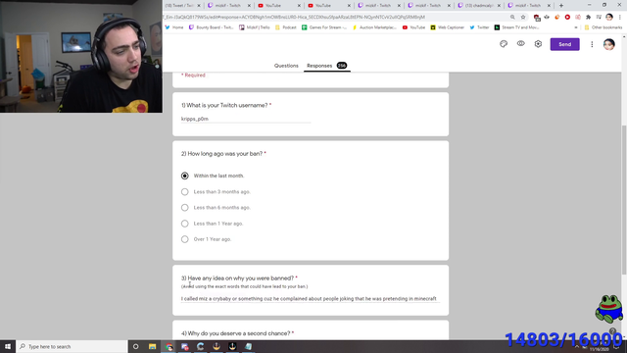The image size is (627, 353).
Task: Click the Twitch username answer field
Action: (x=246, y=119)
